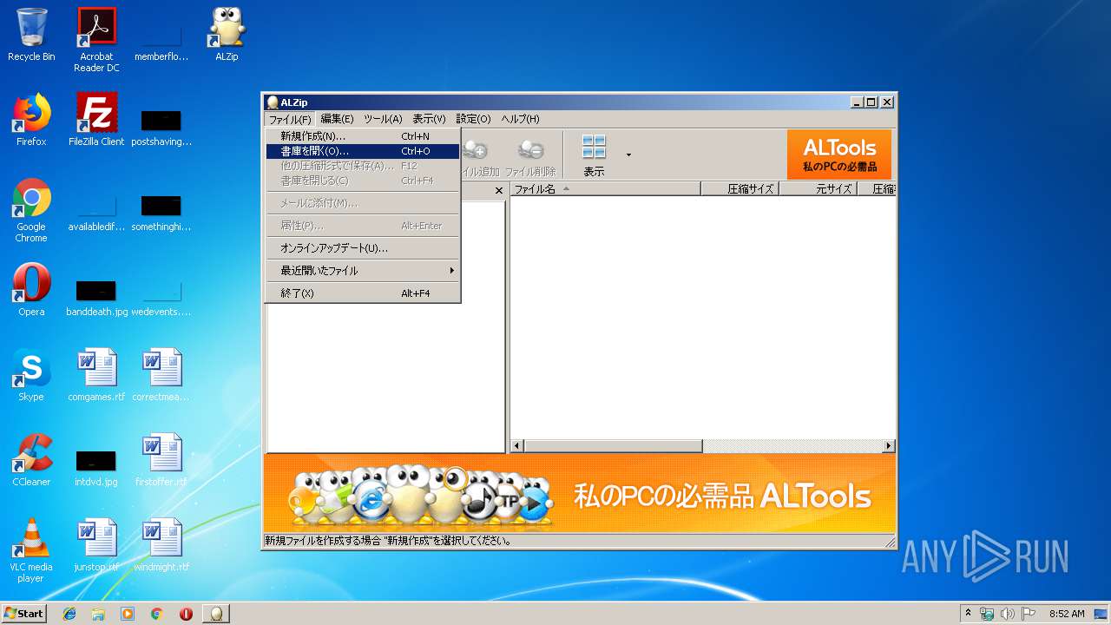The height and width of the screenshot is (625, 1111).
Task: Open the 編集(E) menu
Action: [x=337, y=119]
